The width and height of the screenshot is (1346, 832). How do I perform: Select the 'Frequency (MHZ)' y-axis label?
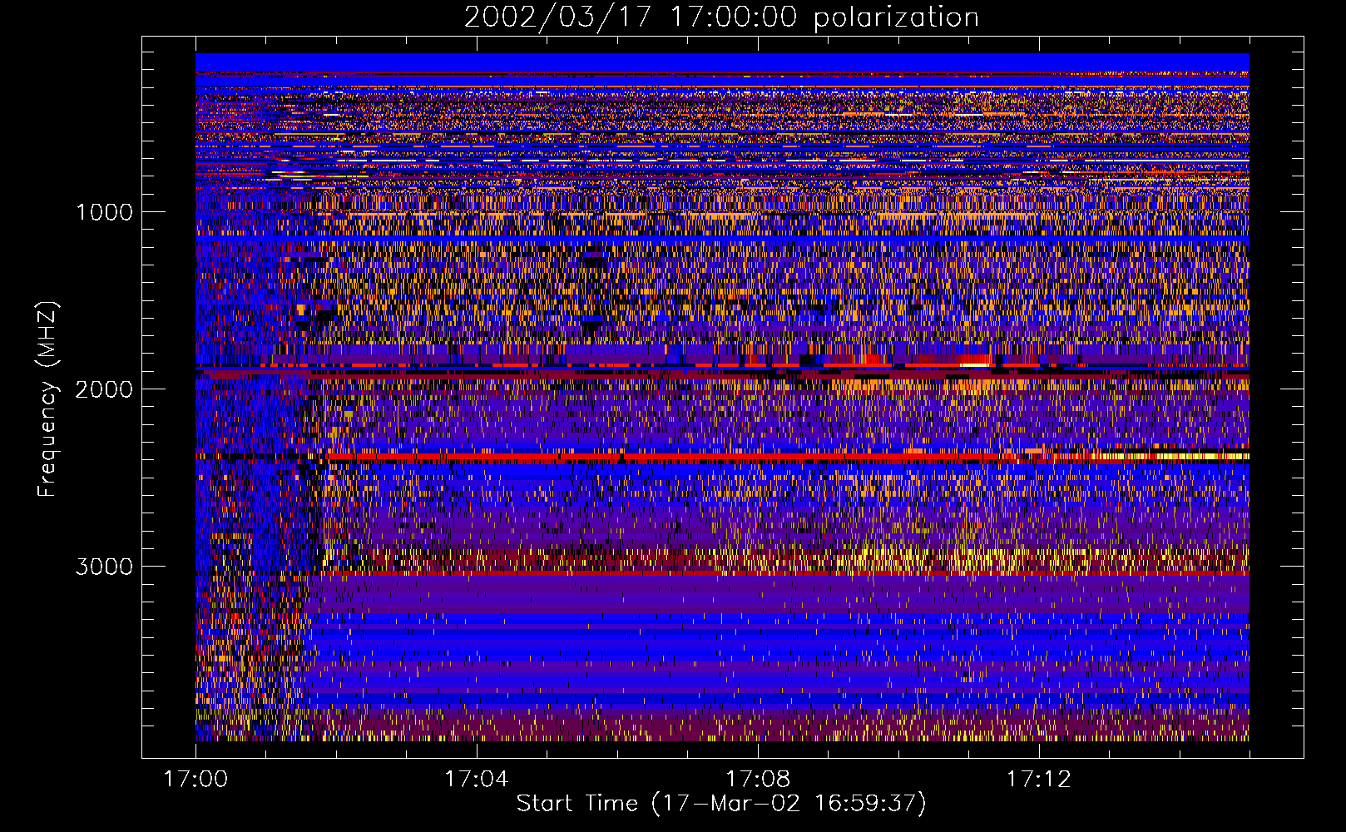pos(47,399)
